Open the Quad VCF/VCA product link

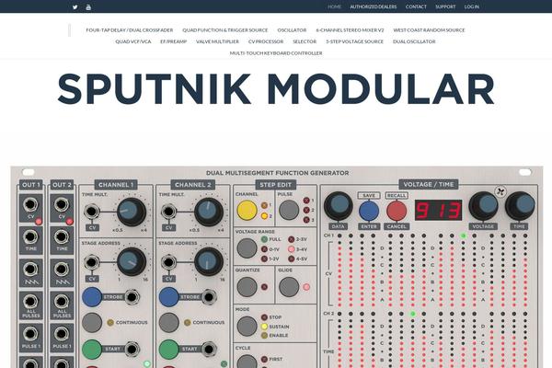click(133, 41)
